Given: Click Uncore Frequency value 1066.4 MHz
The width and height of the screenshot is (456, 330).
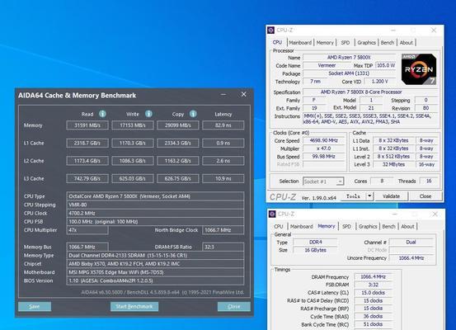Looking at the screenshot, I should pyautogui.click(x=411, y=258).
